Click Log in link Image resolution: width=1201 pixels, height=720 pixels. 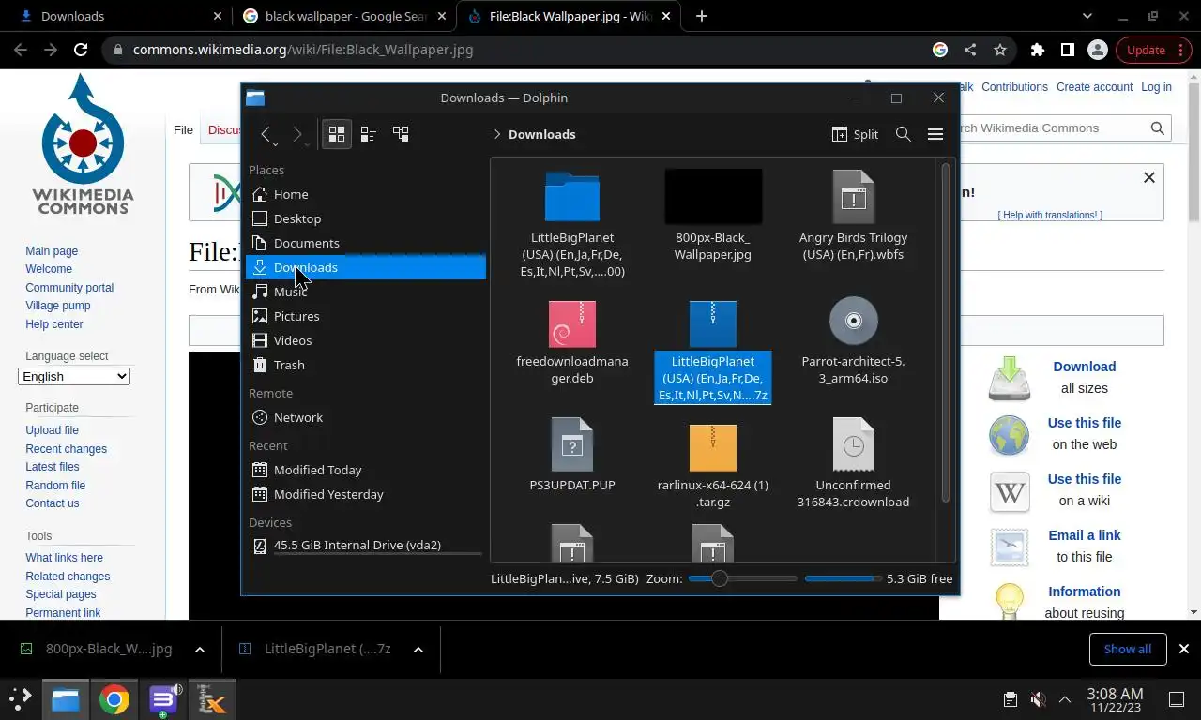(x=1156, y=87)
